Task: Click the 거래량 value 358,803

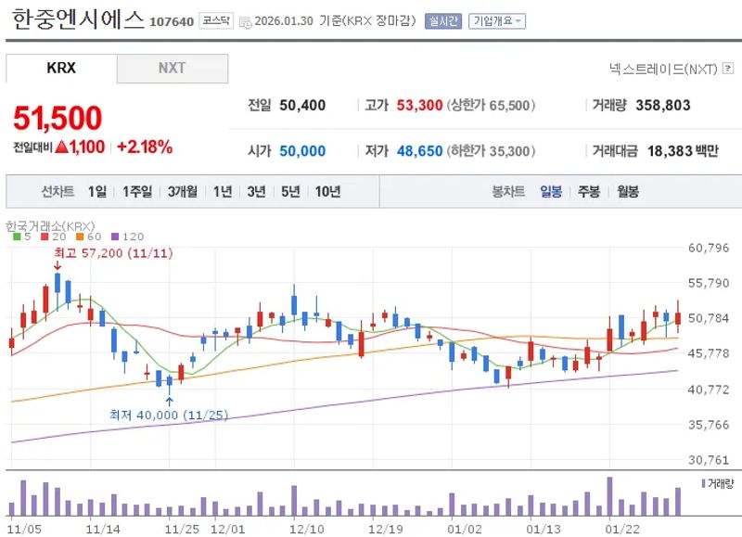Action: 663,105
